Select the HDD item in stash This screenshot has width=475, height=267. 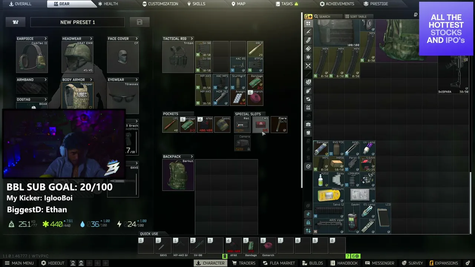point(360,195)
